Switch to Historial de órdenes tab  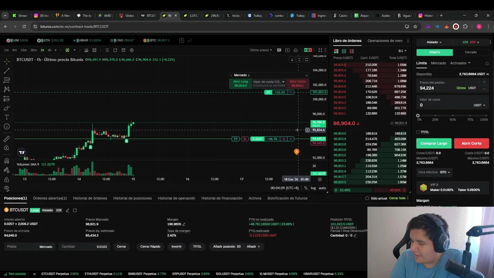coord(90,198)
